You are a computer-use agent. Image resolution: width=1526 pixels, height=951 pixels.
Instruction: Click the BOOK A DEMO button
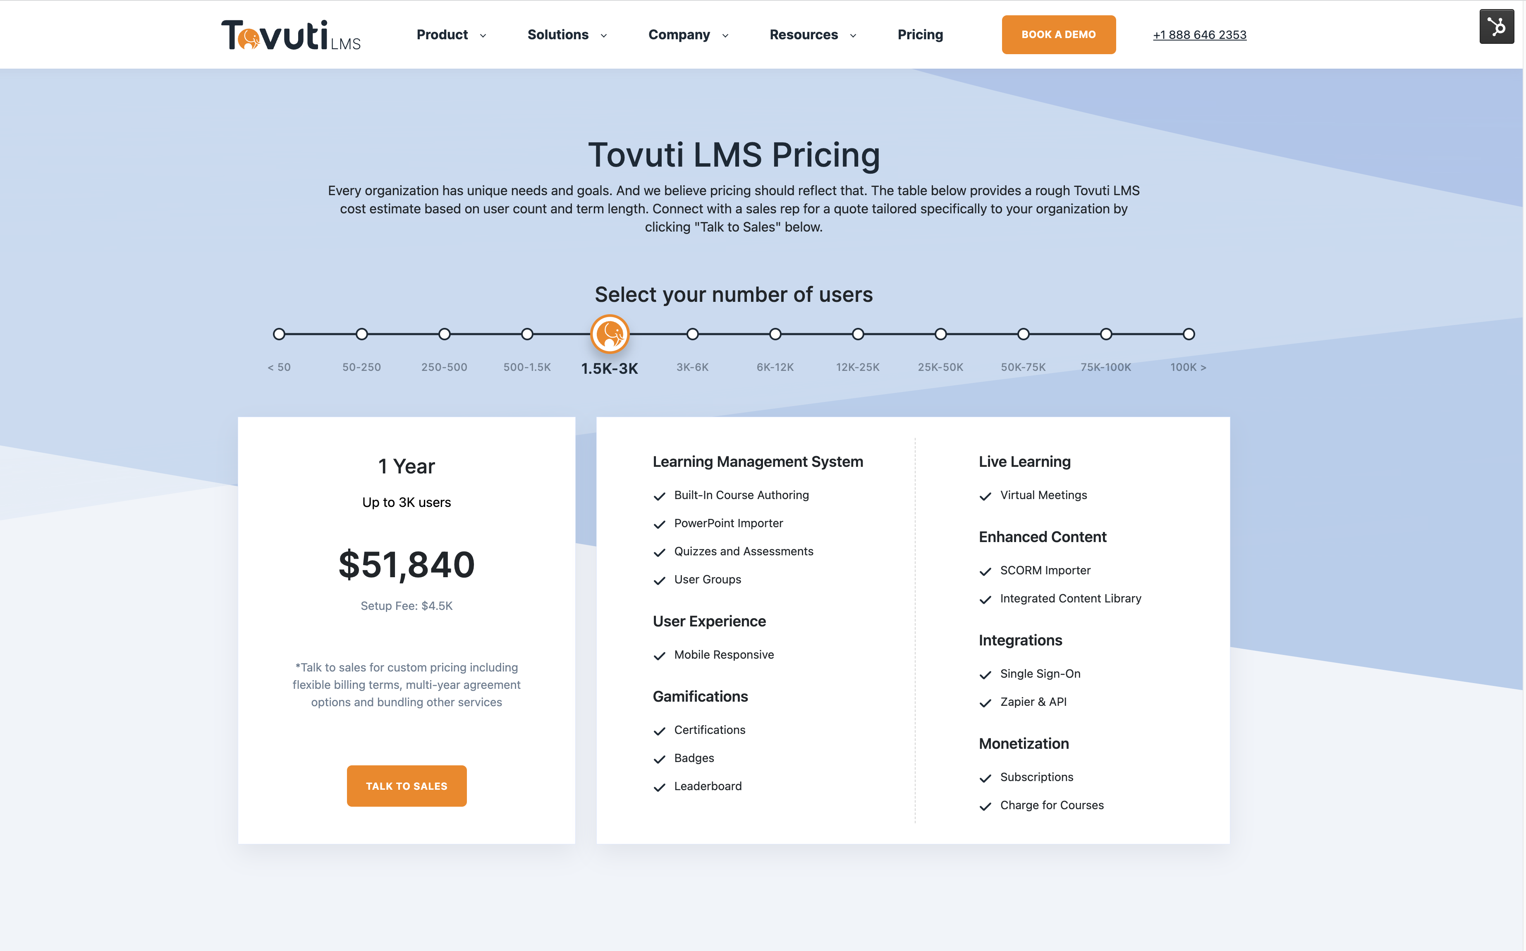coord(1058,34)
